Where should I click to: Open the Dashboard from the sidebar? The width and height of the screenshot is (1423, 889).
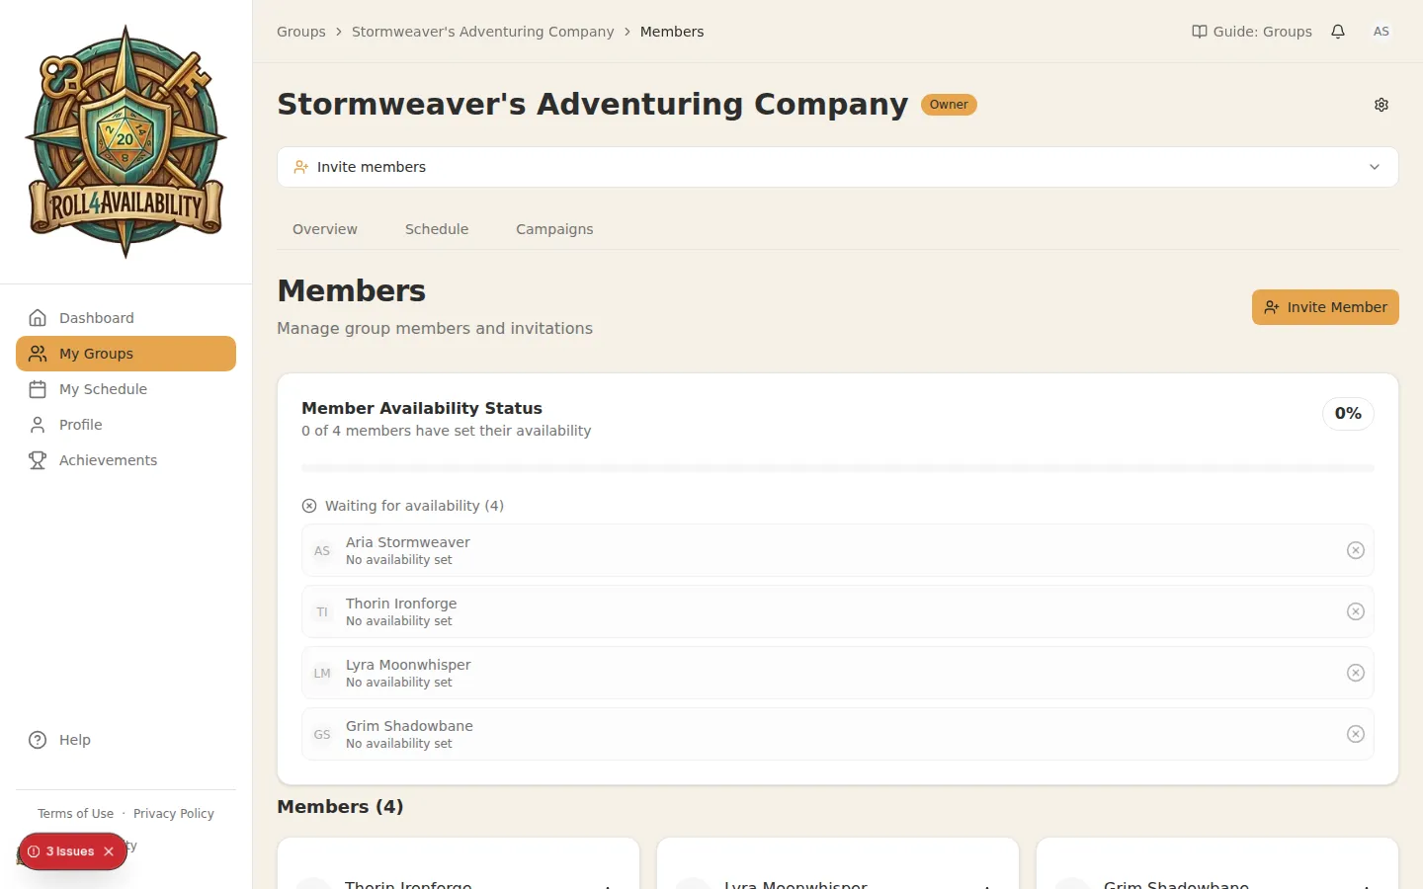point(96,317)
